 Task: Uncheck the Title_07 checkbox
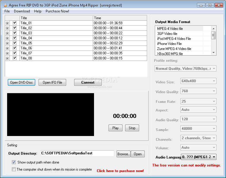click(x=15, y=53)
